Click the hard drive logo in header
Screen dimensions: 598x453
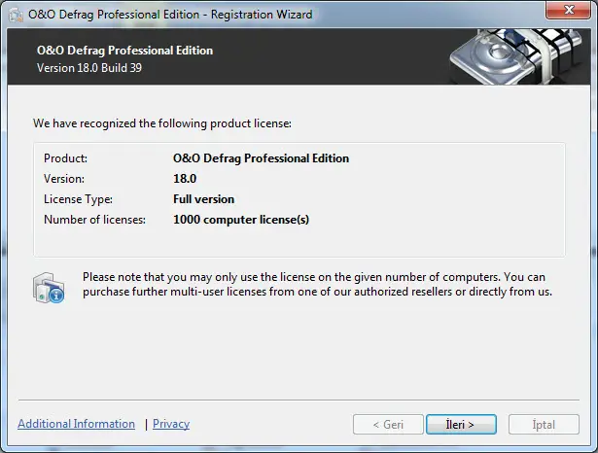click(514, 56)
